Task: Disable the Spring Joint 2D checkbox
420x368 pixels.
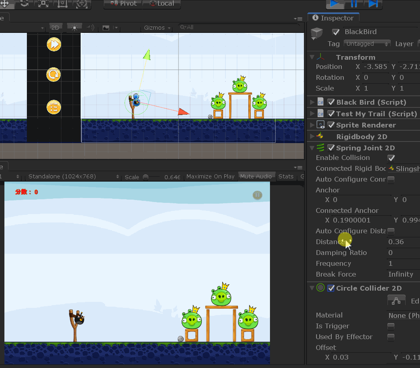Action: tap(331, 148)
